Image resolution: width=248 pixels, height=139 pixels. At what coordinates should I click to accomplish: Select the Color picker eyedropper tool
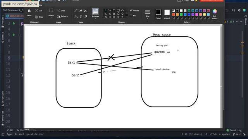(86, 17)
